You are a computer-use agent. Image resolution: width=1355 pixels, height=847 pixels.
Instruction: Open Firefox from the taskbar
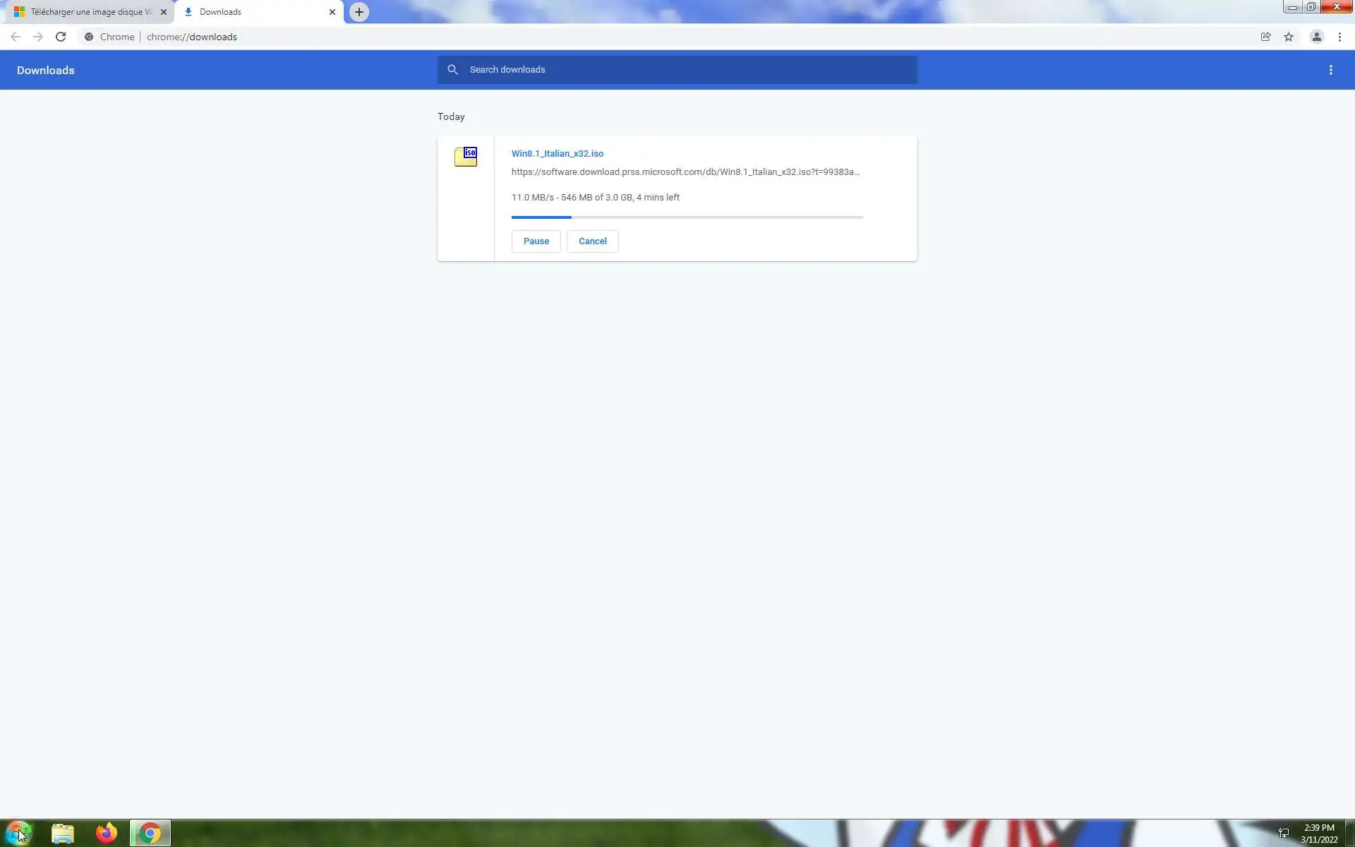pyautogui.click(x=107, y=833)
